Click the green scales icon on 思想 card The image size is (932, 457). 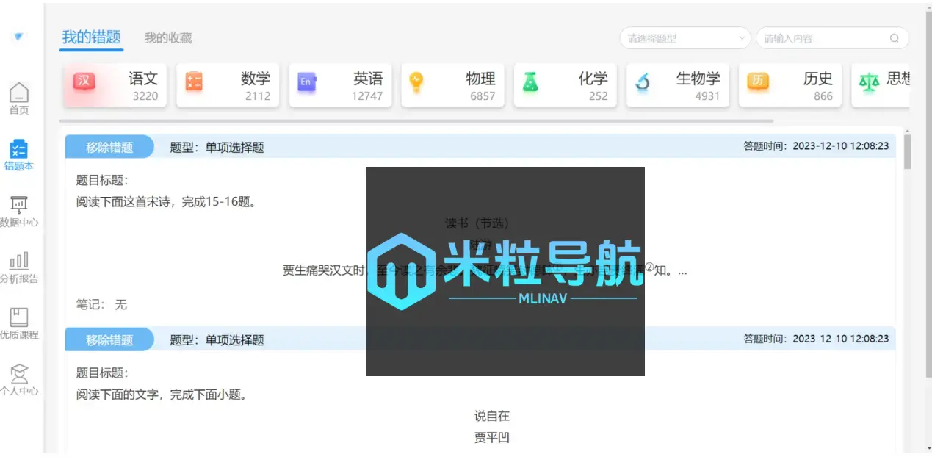pos(869,82)
